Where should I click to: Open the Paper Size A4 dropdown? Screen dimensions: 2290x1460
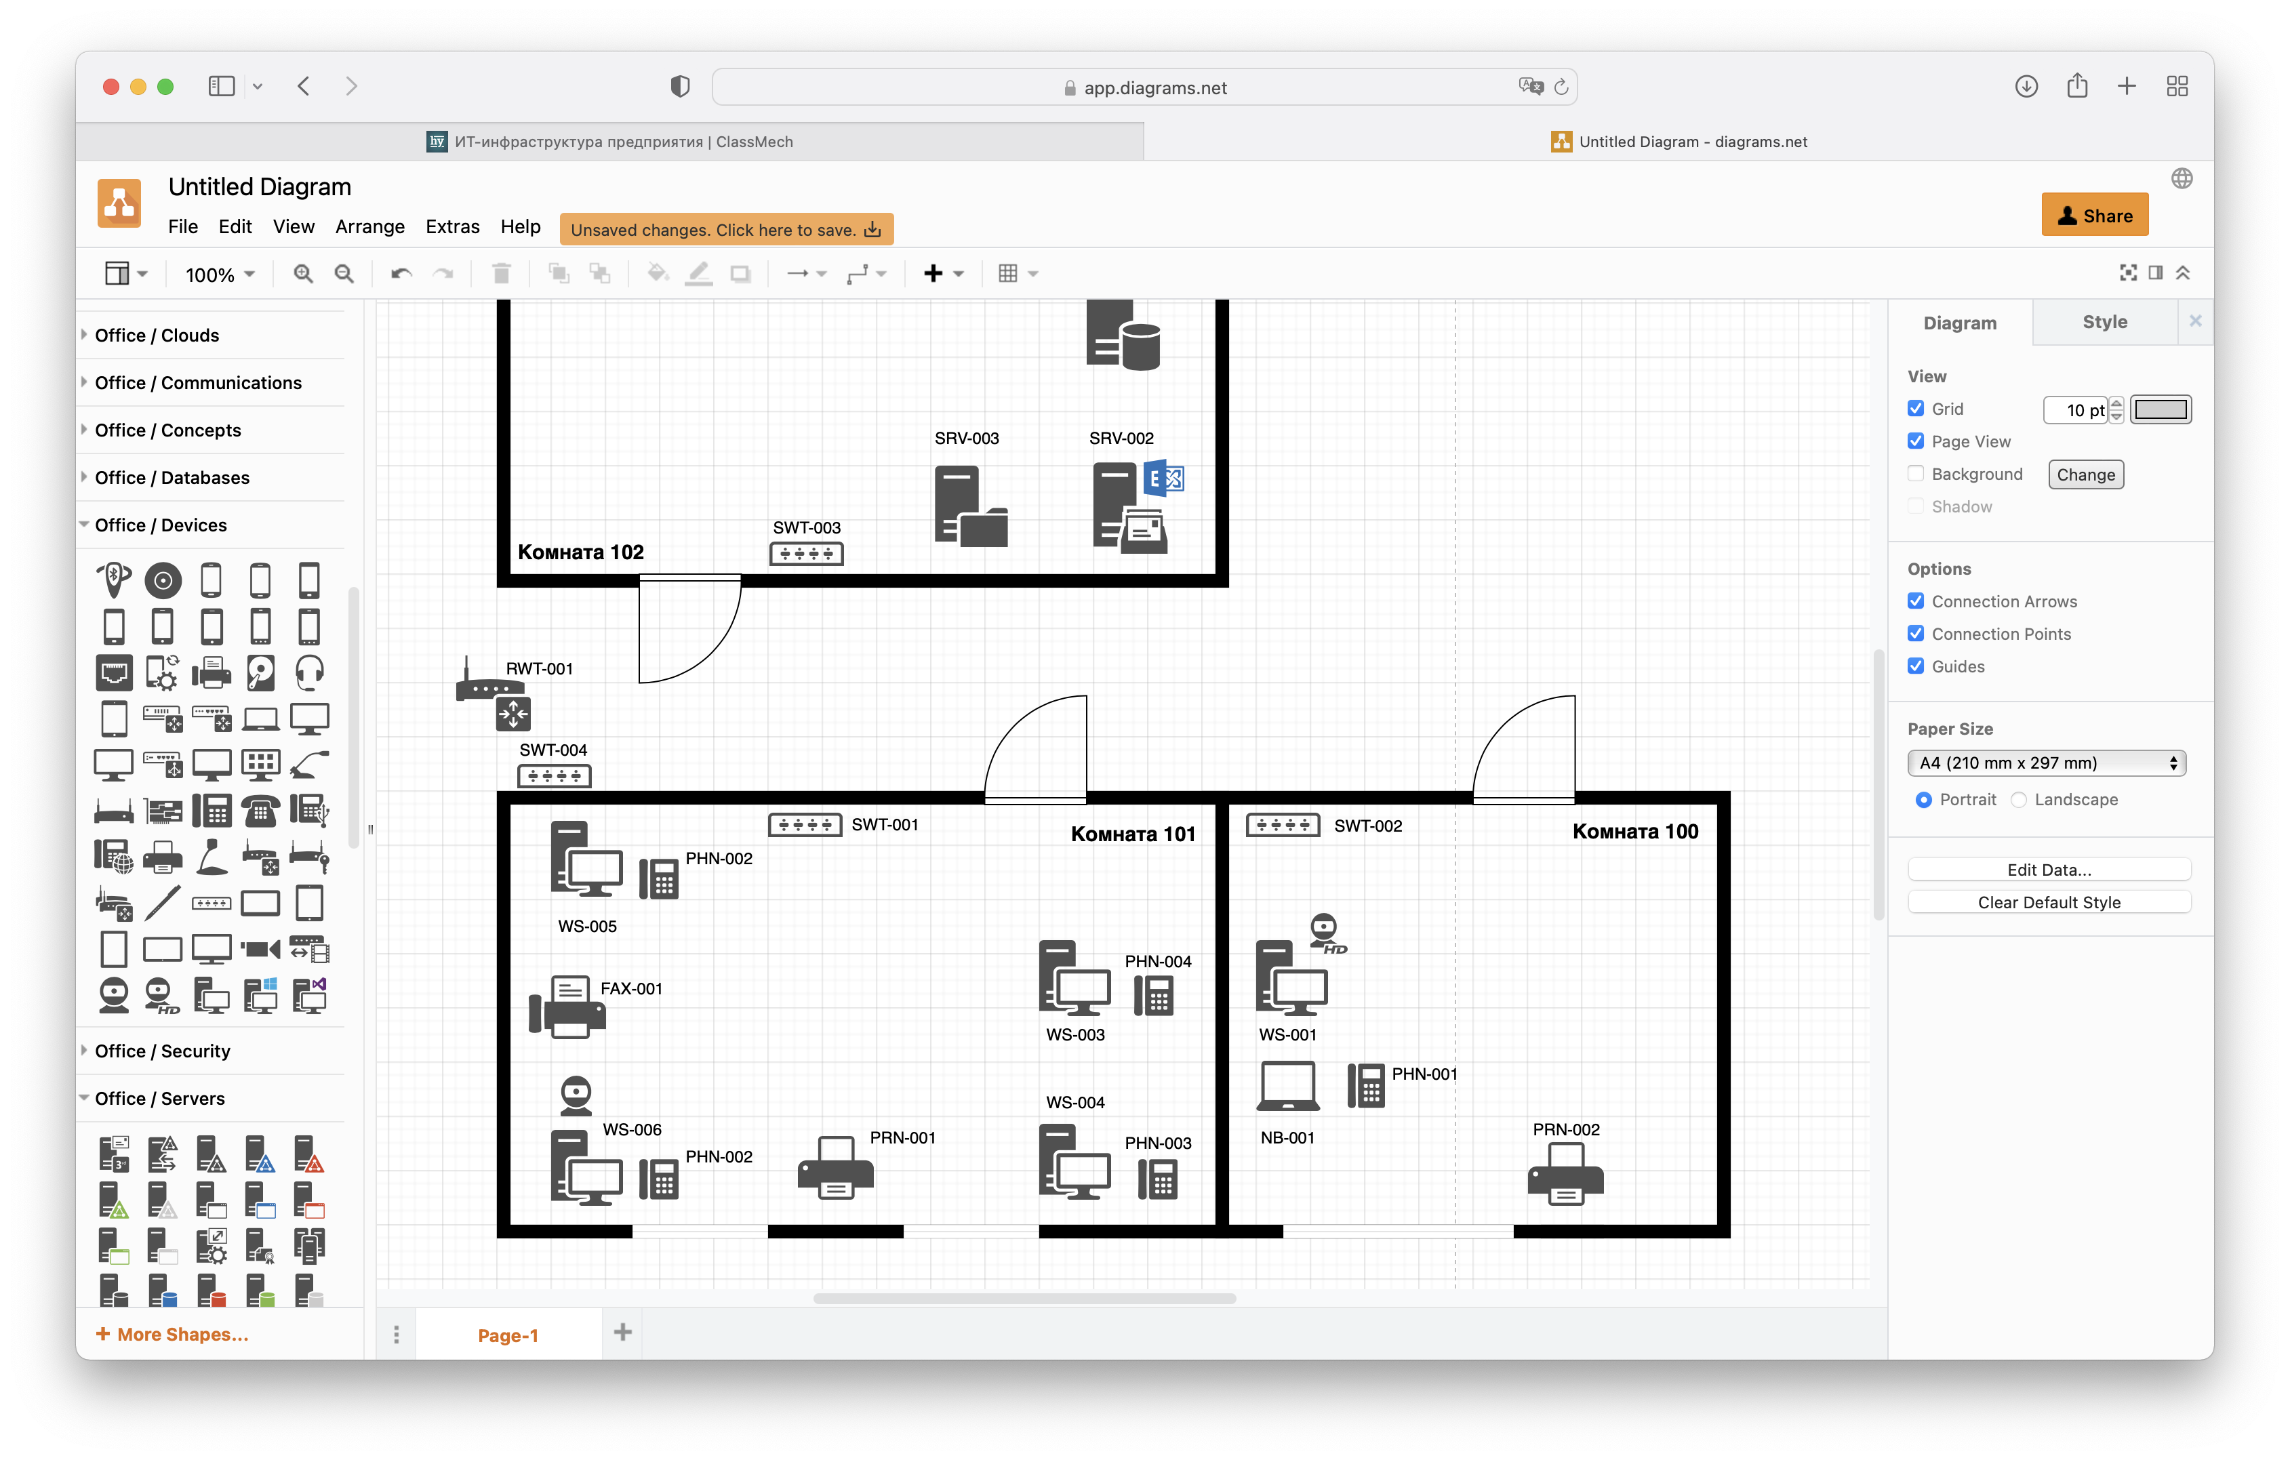coord(2047,763)
